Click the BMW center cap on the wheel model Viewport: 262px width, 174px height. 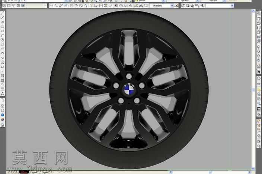[x=129, y=89]
